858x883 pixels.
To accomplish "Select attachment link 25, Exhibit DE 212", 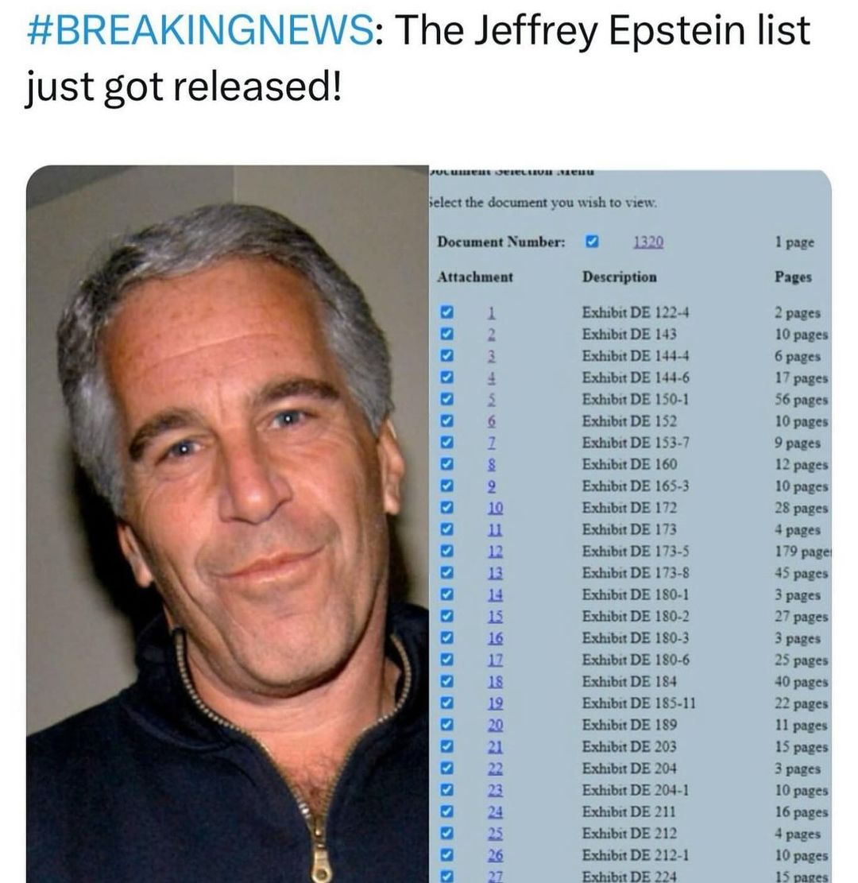I will coord(496,833).
